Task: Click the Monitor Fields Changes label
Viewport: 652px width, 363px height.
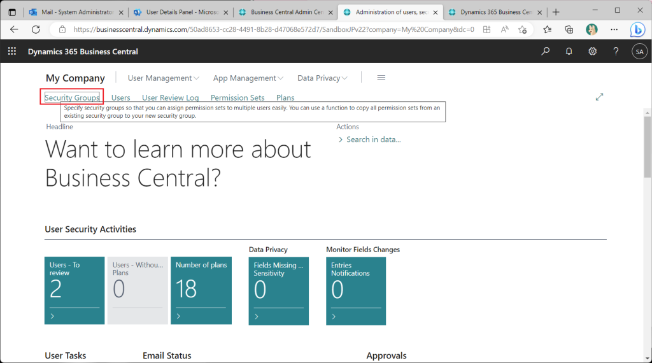Action: tap(363, 250)
